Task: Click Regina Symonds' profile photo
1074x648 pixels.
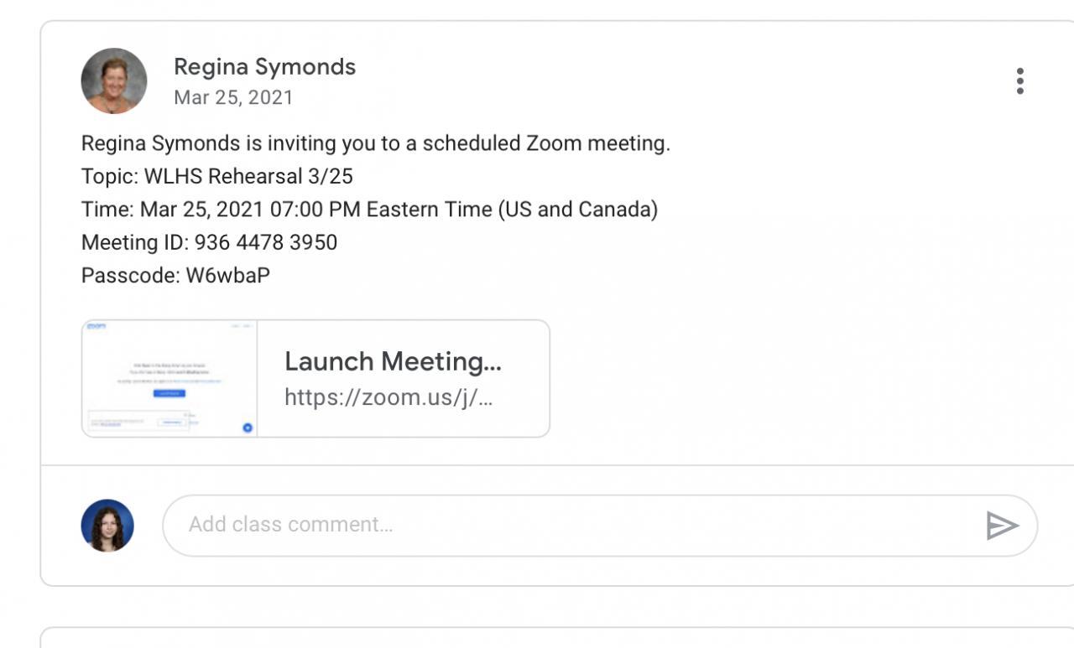Action: (x=114, y=81)
